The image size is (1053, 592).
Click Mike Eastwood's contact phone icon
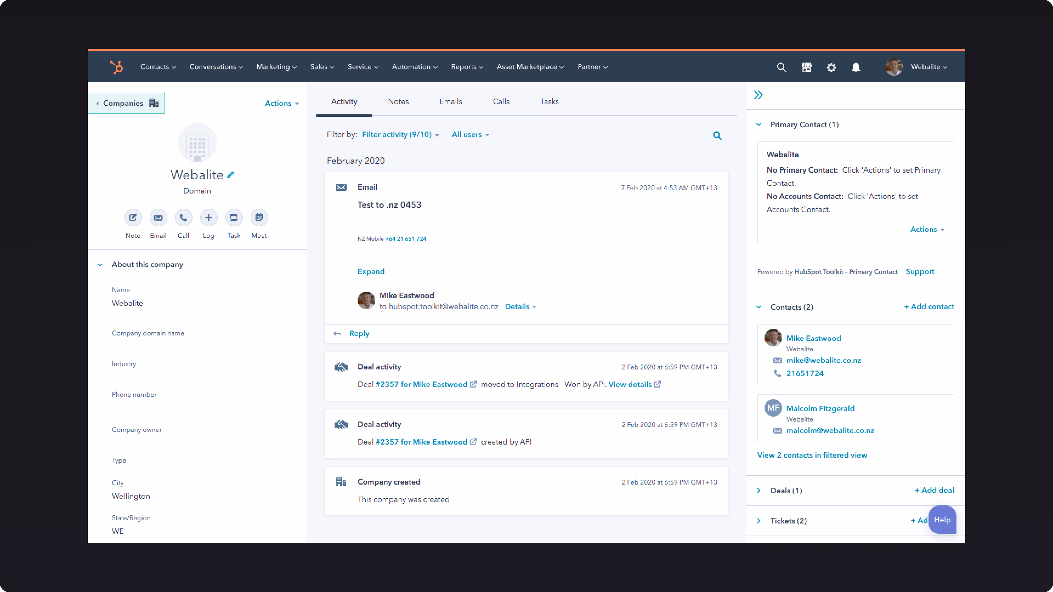point(777,373)
